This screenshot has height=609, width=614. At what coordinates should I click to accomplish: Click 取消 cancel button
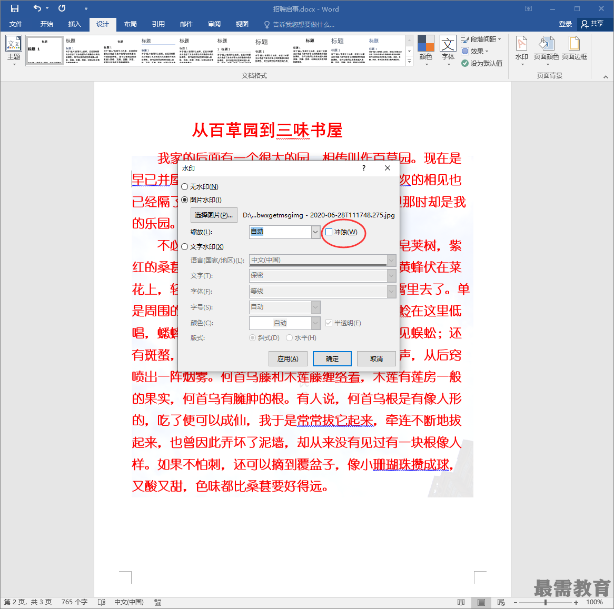coord(377,358)
